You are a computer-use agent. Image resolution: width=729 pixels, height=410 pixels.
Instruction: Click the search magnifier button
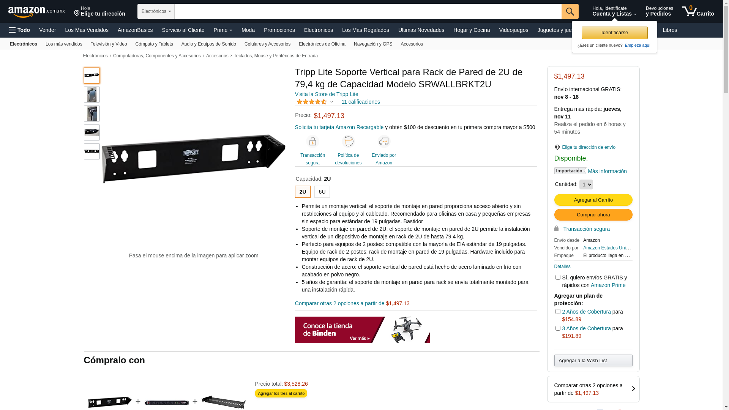coord(570,11)
